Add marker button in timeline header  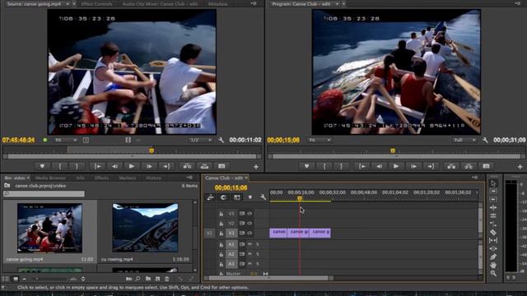click(250, 197)
